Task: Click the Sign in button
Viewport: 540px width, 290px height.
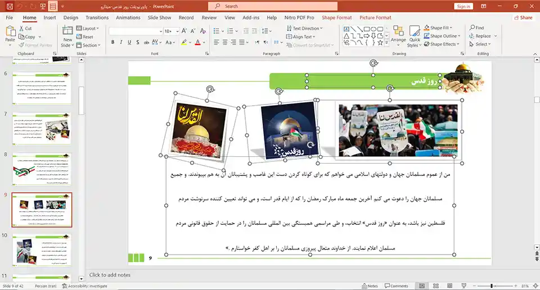Action: 463,6
